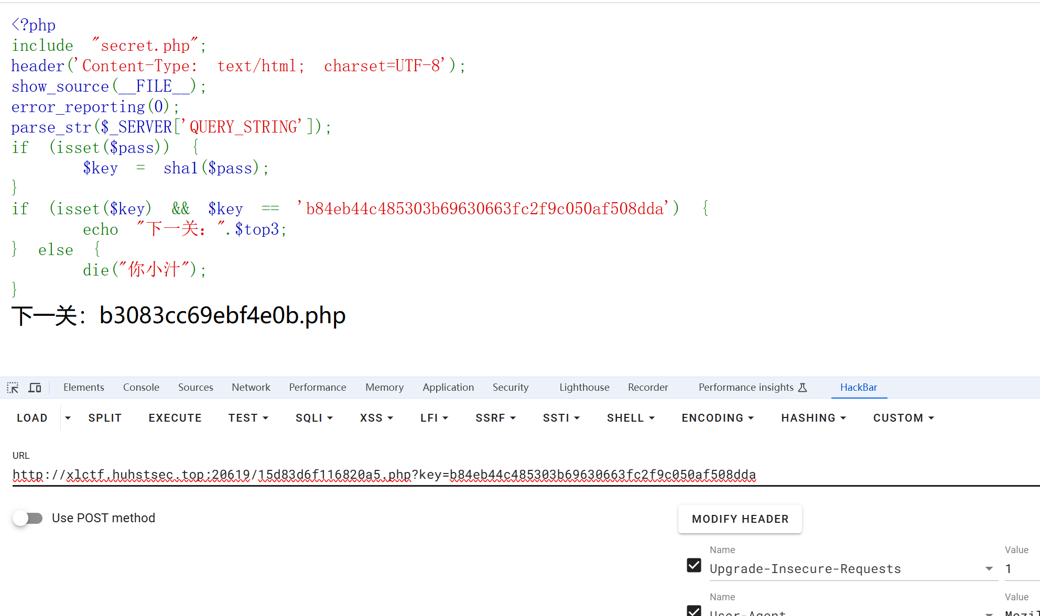Image resolution: width=1040 pixels, height=616 pixels.
Task: Switch to the Network tab
Action: [251, 388]
